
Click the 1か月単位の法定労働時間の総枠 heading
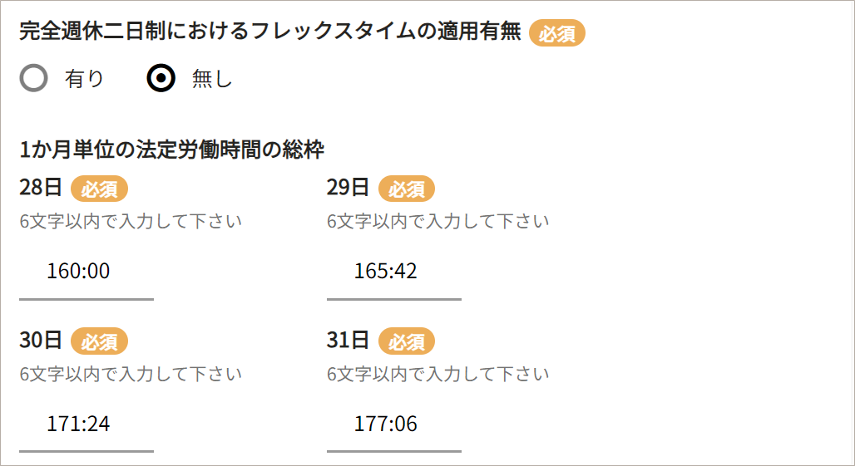coord(171,150)
